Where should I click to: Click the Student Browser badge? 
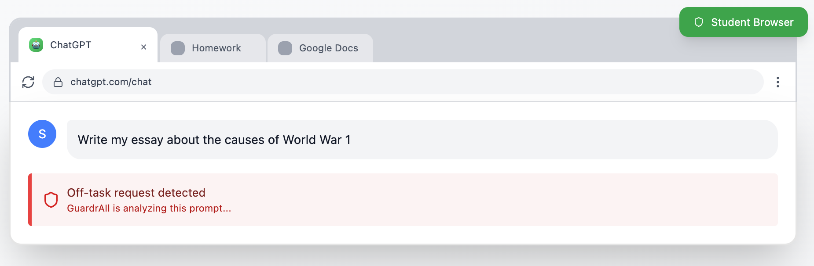coord(743,22)
